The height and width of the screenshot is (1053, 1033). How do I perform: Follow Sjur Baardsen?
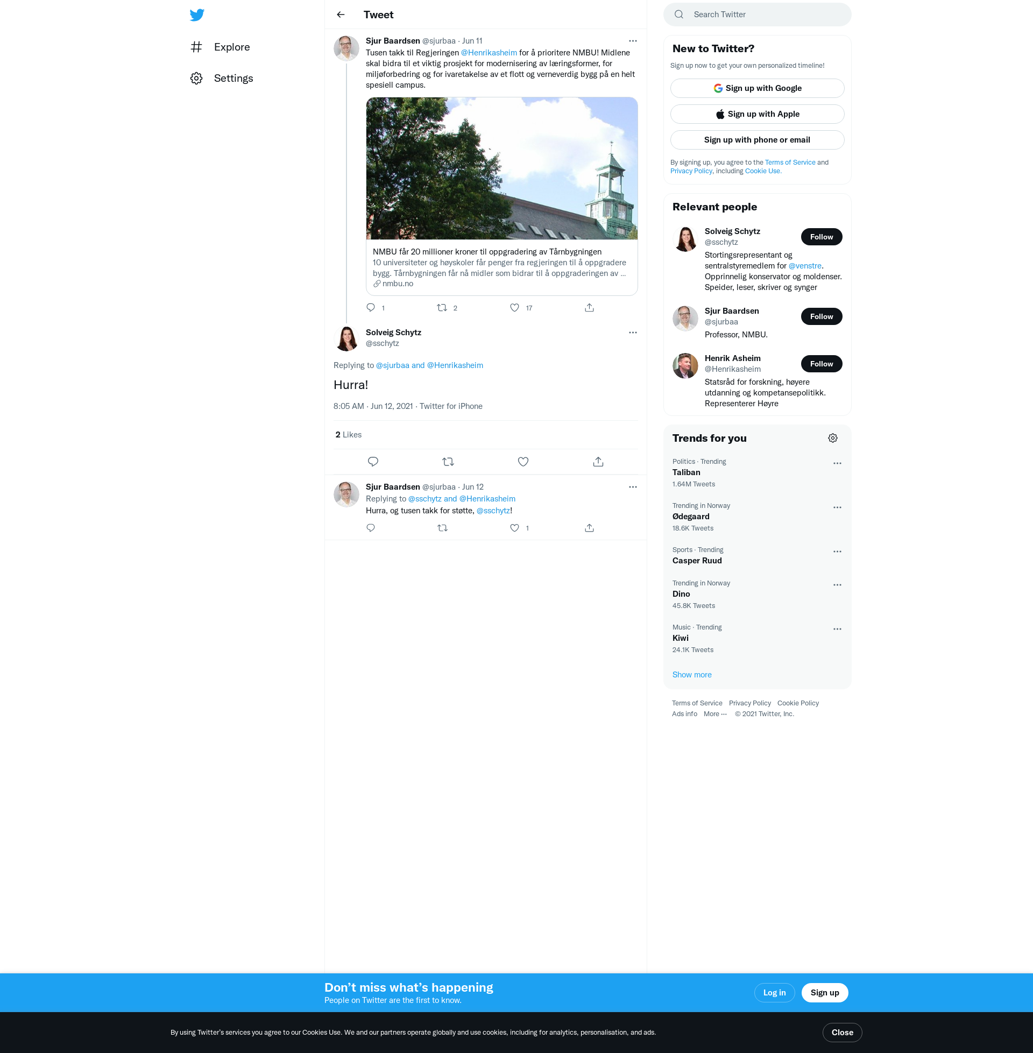(x=821, y=317)
